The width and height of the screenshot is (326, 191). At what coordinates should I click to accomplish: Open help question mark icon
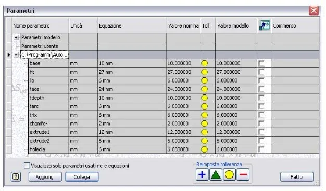pyautogui.click(x=16, y=176)
